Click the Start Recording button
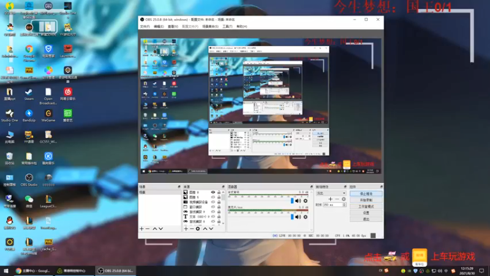The width and height of the screenshot is (490, 276). coord(366,200)
